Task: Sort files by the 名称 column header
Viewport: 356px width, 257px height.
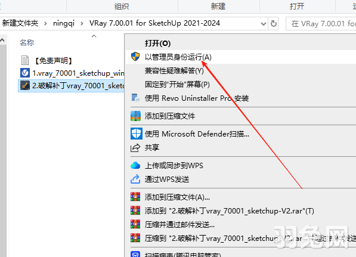Action: pos(27,43)
